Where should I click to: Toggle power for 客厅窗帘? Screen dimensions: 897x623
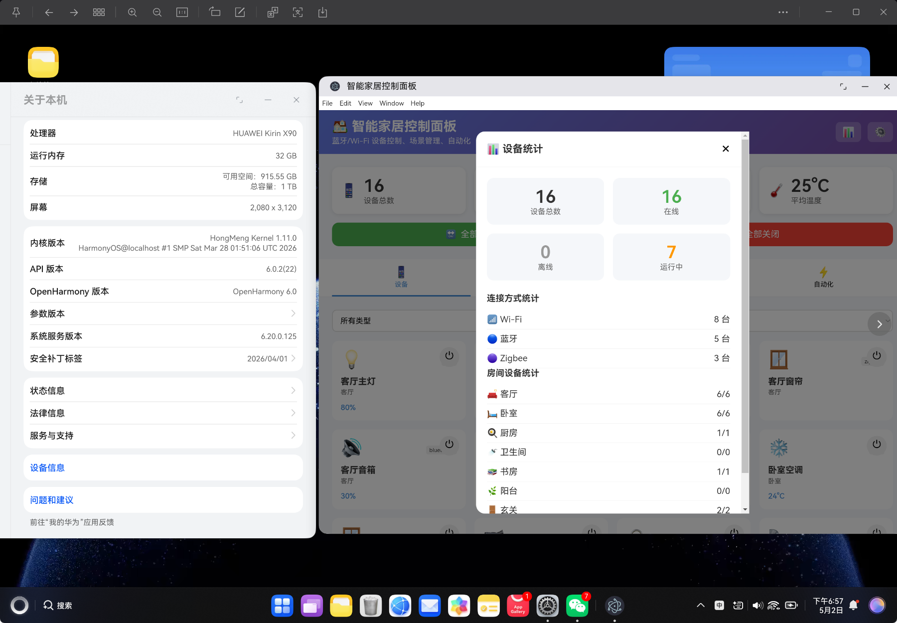pos(877,355)
